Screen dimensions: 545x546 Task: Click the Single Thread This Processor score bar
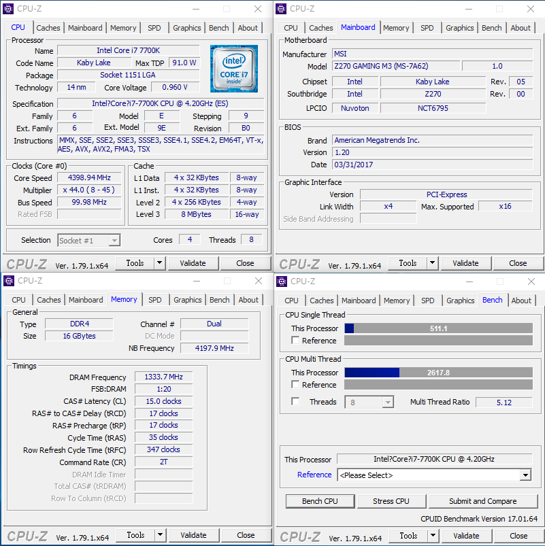click(438, 328)
